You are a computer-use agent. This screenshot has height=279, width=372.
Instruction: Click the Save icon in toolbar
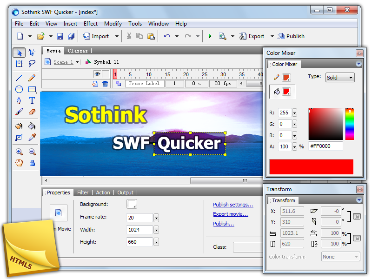(60, 36)
